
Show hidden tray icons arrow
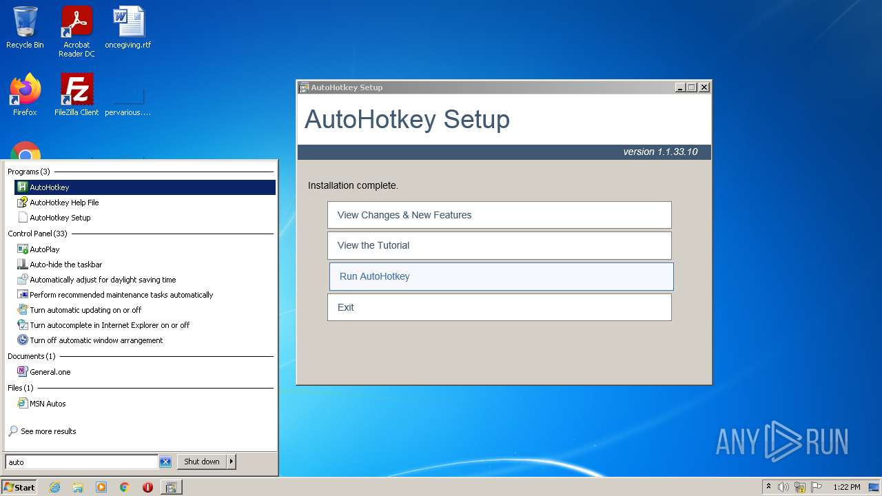point(768,487)
